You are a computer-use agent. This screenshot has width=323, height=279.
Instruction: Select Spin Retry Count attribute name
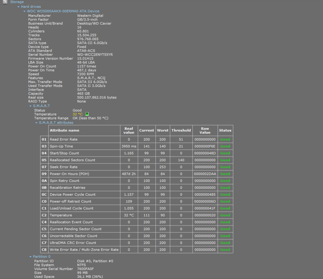(64, 181)
